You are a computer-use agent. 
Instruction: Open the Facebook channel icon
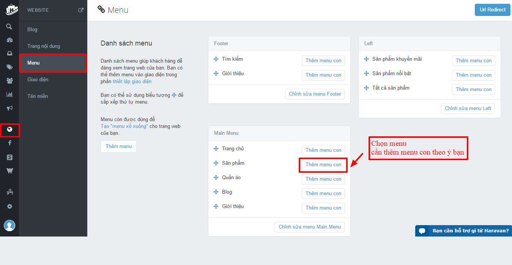pyautogui.click(x=9, y=143)
